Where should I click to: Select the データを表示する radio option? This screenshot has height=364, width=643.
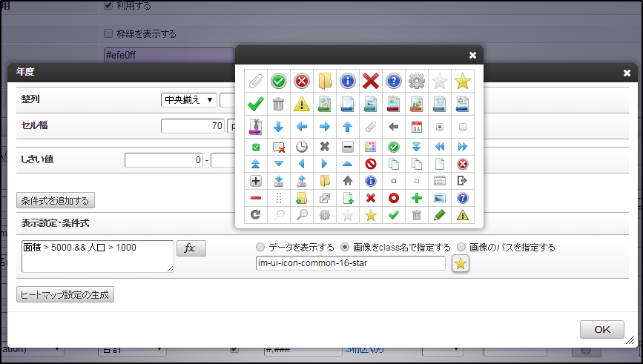pyautogui.click(x=260, y=247)
